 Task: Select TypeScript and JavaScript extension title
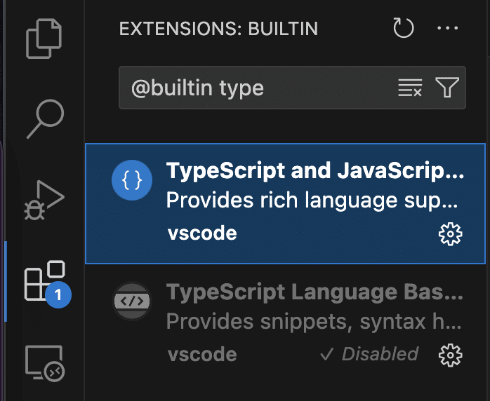315,170
